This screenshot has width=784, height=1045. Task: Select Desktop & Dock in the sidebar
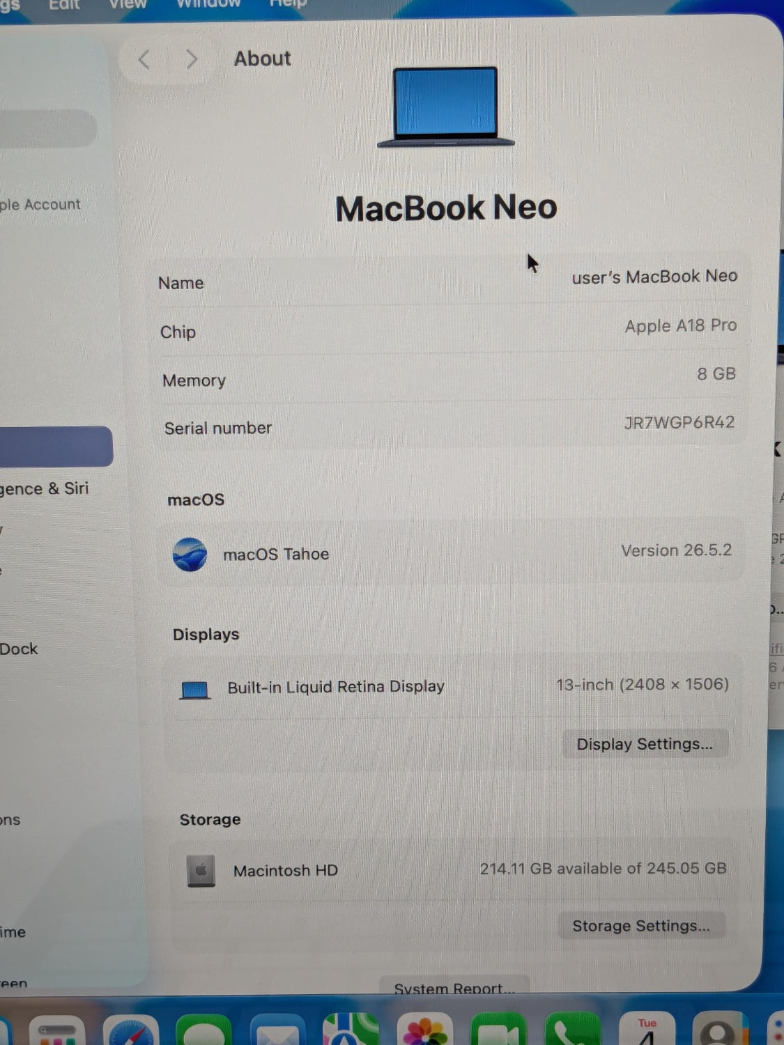(x=19, y=649)
